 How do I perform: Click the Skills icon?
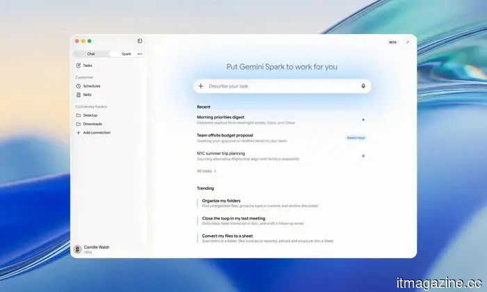78,95
